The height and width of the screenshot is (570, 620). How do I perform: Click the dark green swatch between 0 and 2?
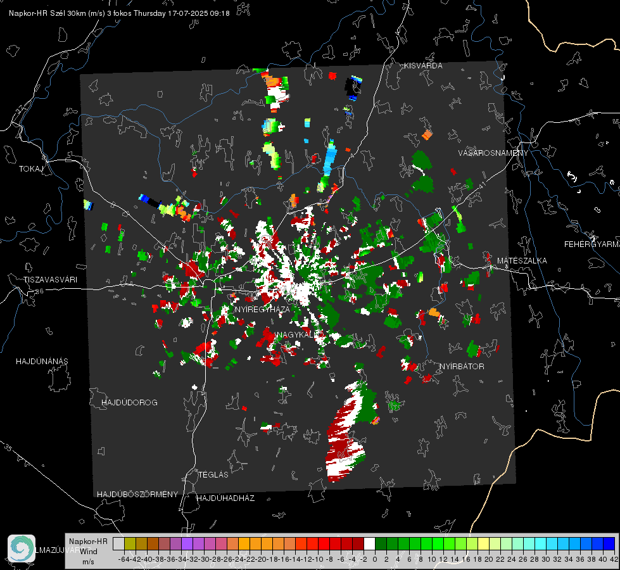click(381, 543)
